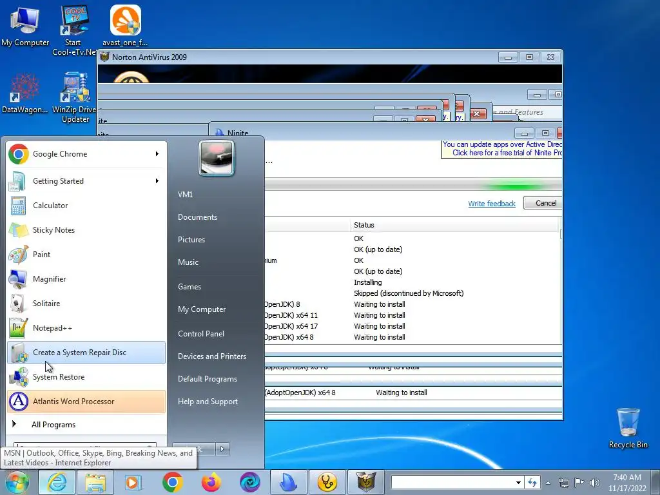Click the purple swirl browser taskbar icon
The image size is (660, 495).
tap(250, 482)
